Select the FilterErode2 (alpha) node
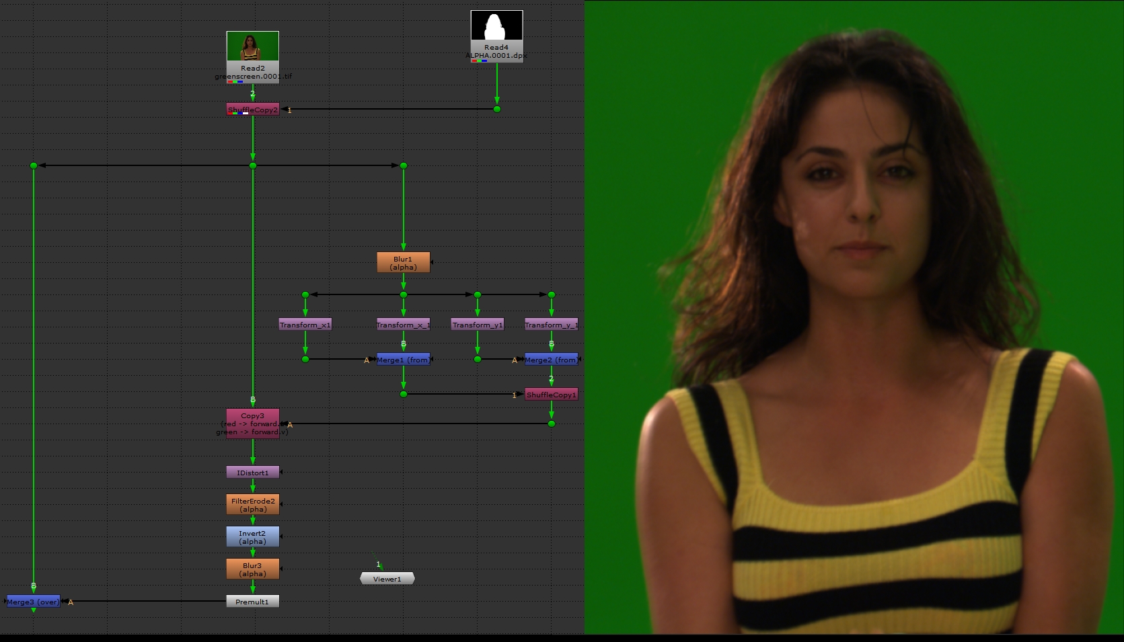1124x642 pixels. click(252, 505)
